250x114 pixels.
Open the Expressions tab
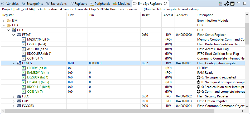pyautogui.click(x=56, y=3)
